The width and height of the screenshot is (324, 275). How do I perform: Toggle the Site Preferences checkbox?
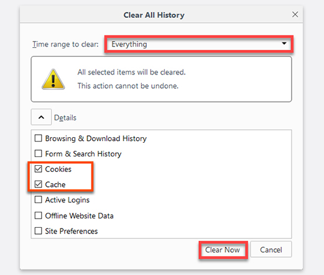(x=39, y=231)
